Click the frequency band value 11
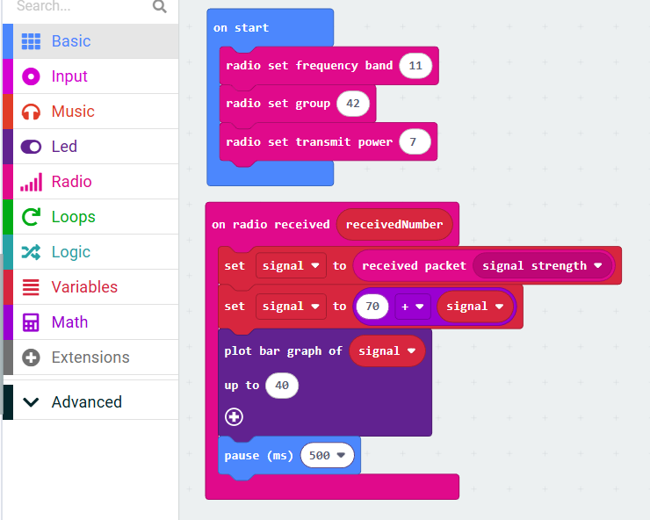The image size is (650, 520). point(415,66)
